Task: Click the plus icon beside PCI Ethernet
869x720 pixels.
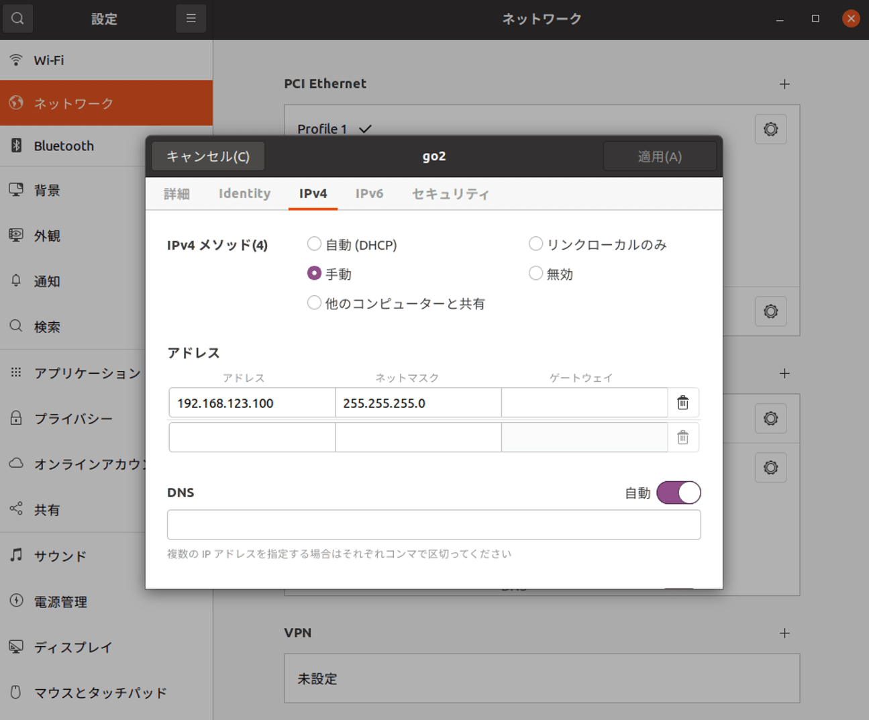Action: click(x=784, y=85)
